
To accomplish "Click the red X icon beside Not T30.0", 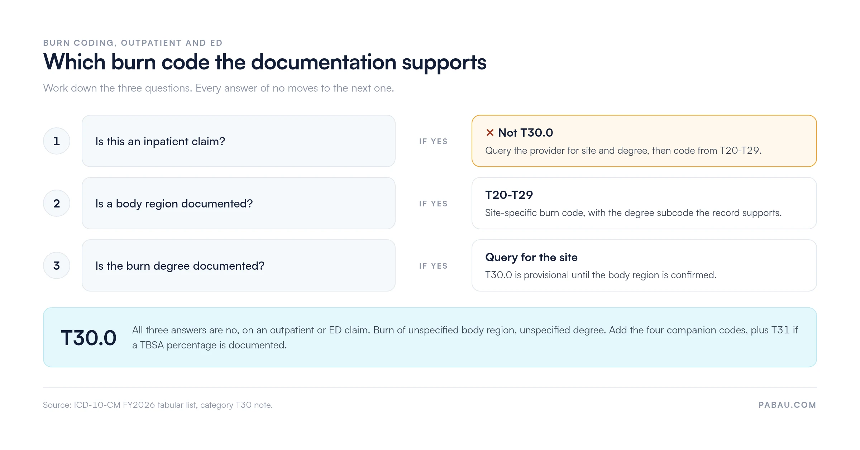I will pos(490,133).
